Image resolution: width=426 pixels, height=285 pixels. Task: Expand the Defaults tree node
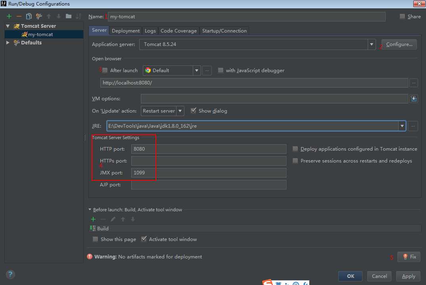(x=8, y=43)
